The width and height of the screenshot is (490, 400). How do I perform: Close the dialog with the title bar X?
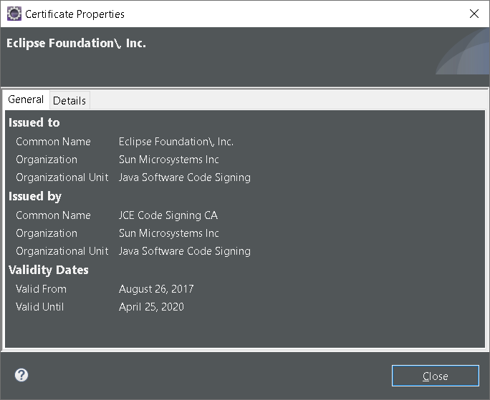tap(474, 14)
